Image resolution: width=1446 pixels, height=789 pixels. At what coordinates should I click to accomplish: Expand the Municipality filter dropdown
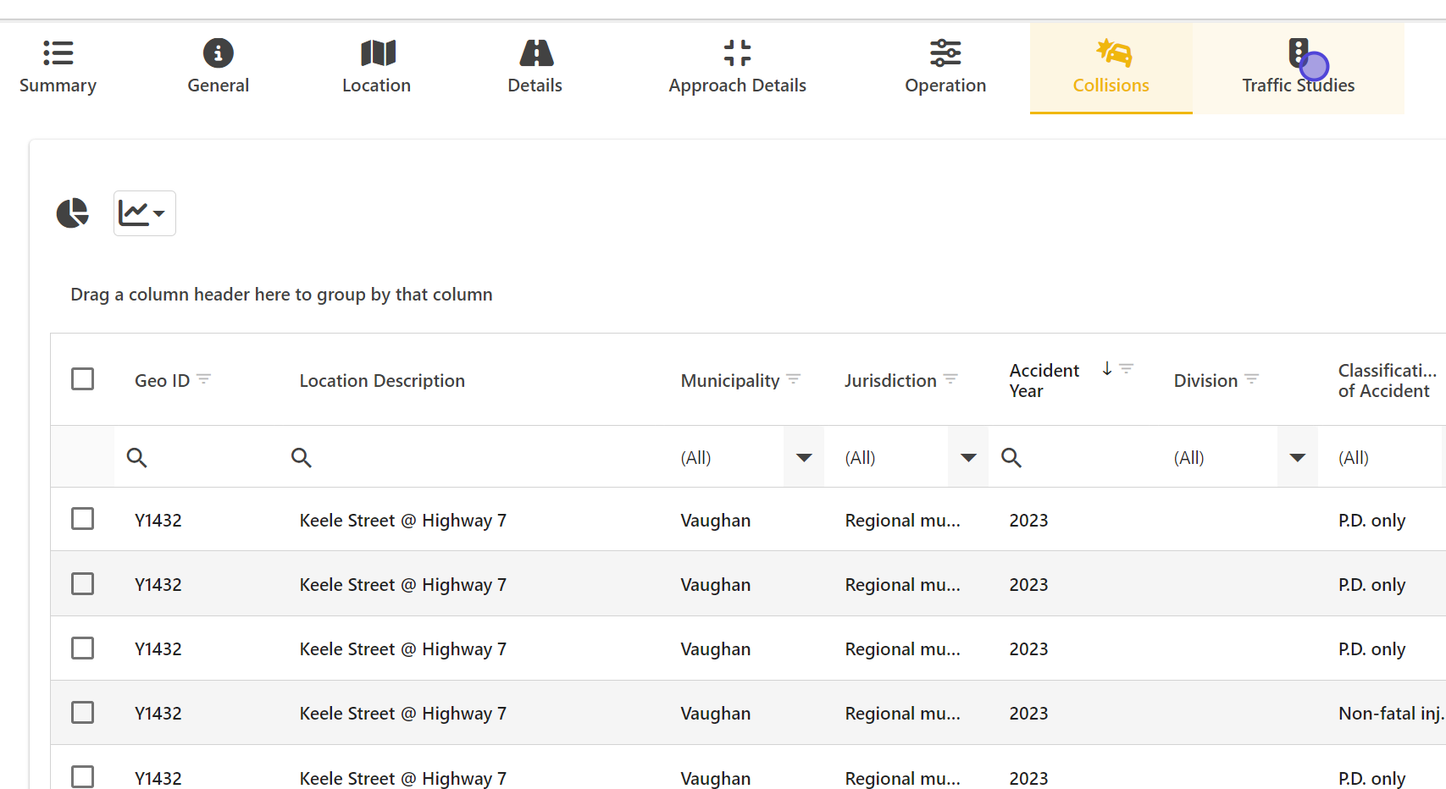point(804,458)
